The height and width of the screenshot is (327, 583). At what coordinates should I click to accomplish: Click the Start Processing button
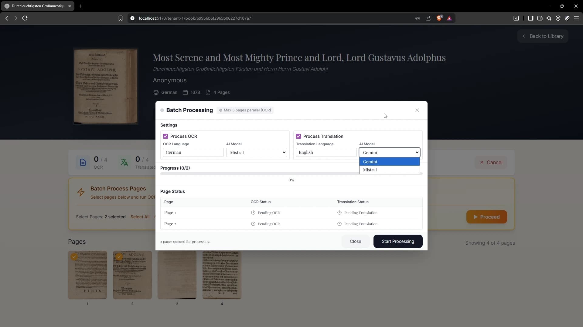pyautogui.click(x=398, y=241)
